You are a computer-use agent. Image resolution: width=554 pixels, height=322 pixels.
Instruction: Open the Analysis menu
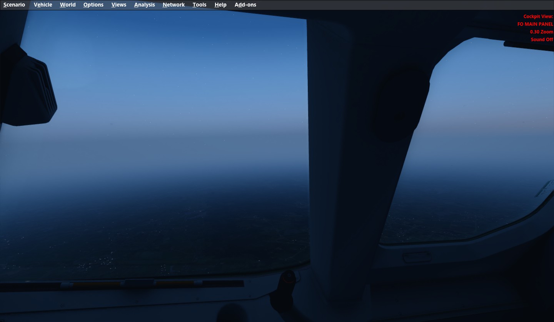(144, 5)
